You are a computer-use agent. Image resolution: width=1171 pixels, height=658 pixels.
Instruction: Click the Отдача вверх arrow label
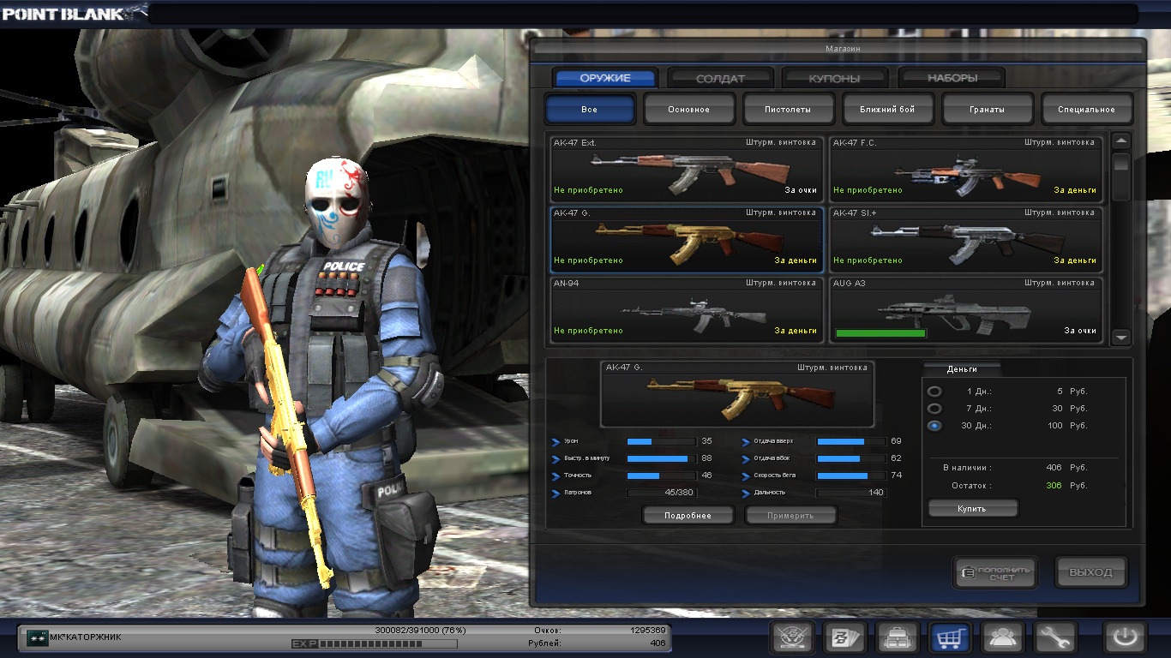click(767, 441)
